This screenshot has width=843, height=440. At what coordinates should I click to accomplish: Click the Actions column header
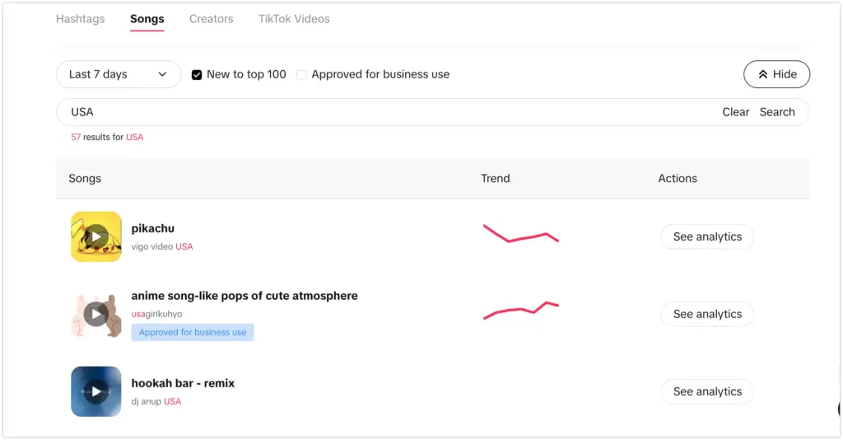[x=678, y=179]
